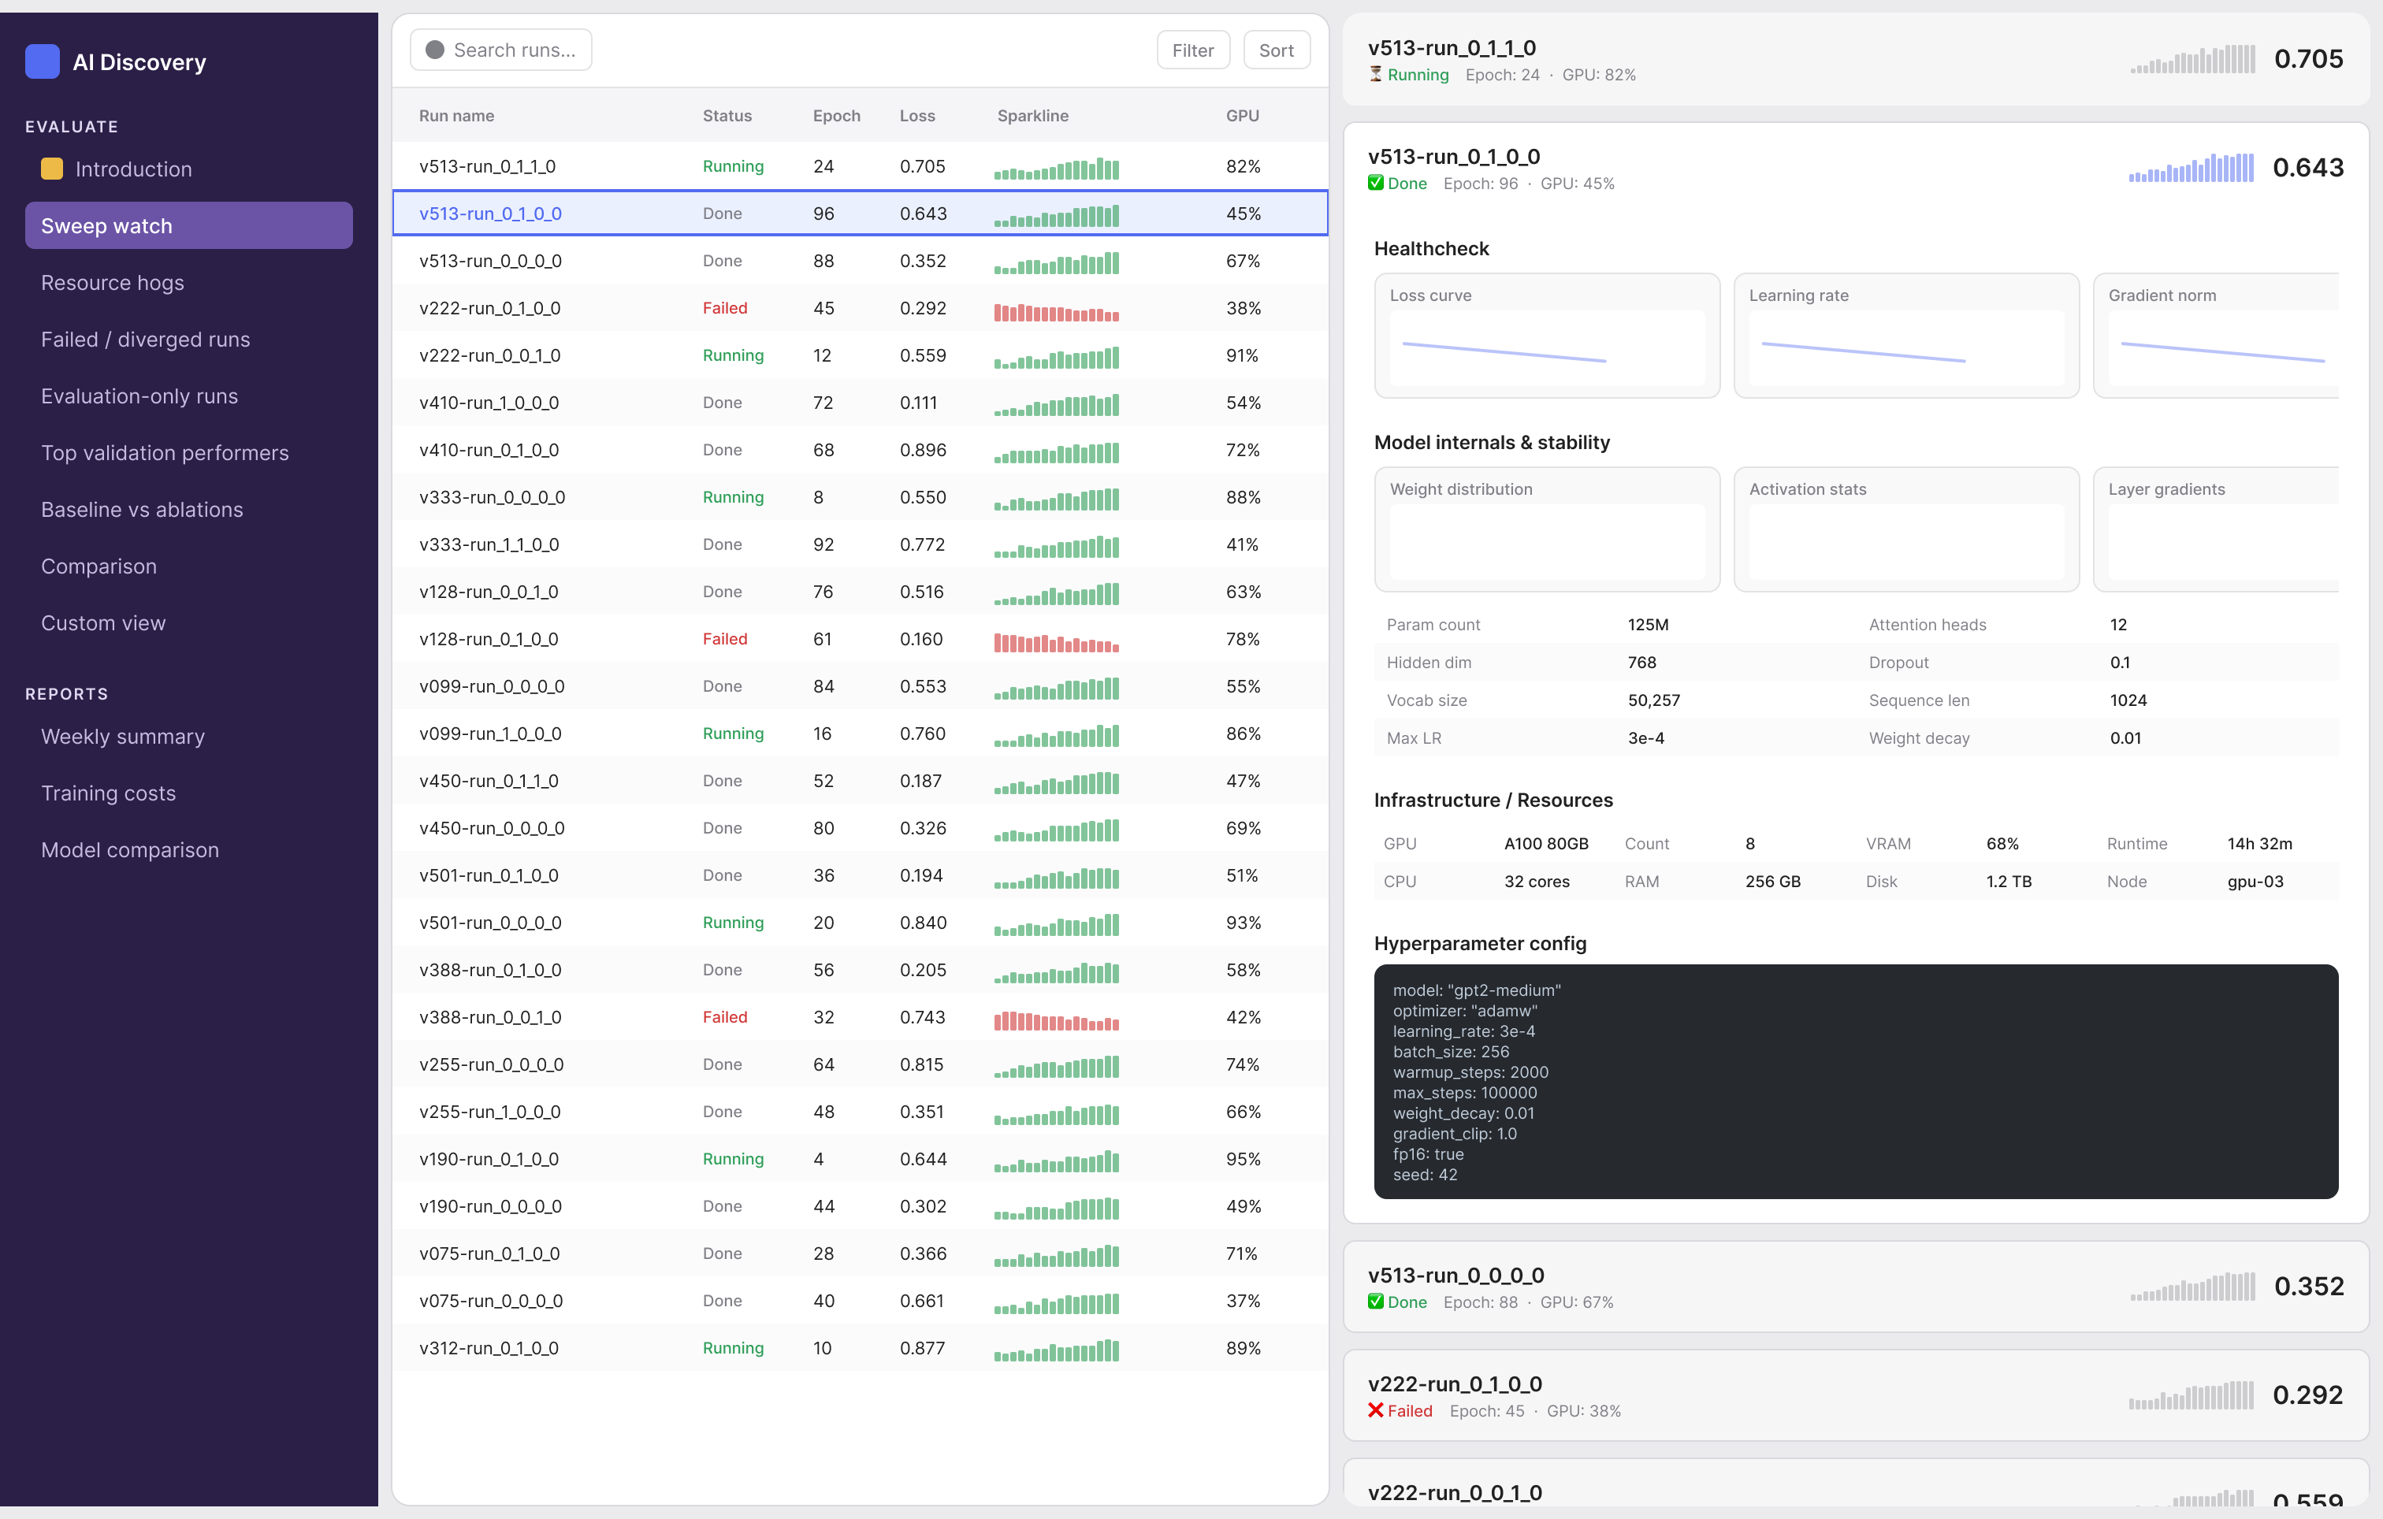Go to Failed / diverged runs
The width and height of the screenshot is (2383, 1519).
coord(188,340)
